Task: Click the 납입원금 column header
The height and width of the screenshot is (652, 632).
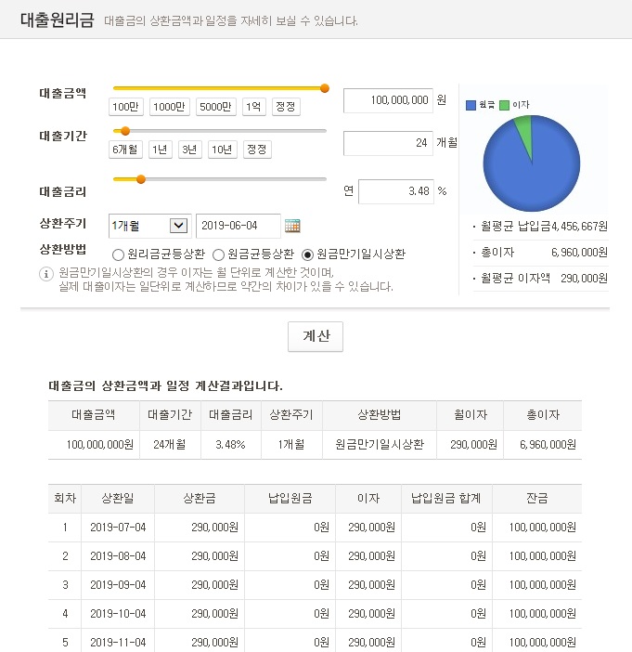Action: [290, 498]
